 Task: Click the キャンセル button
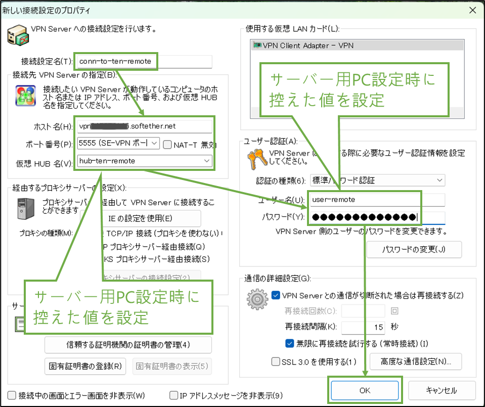click(442, 390)
